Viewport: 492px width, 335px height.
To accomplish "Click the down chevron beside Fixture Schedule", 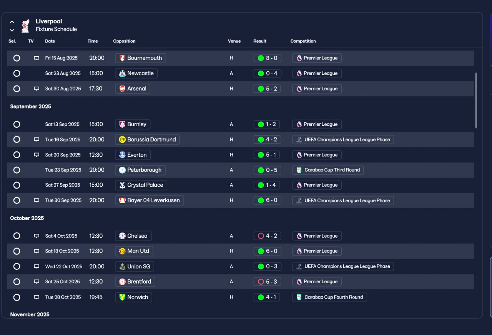I will click(x=12, y=30).
